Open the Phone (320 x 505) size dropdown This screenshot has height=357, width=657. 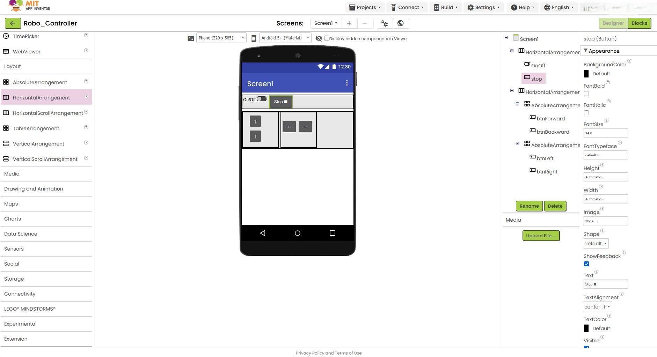point(221,38)
